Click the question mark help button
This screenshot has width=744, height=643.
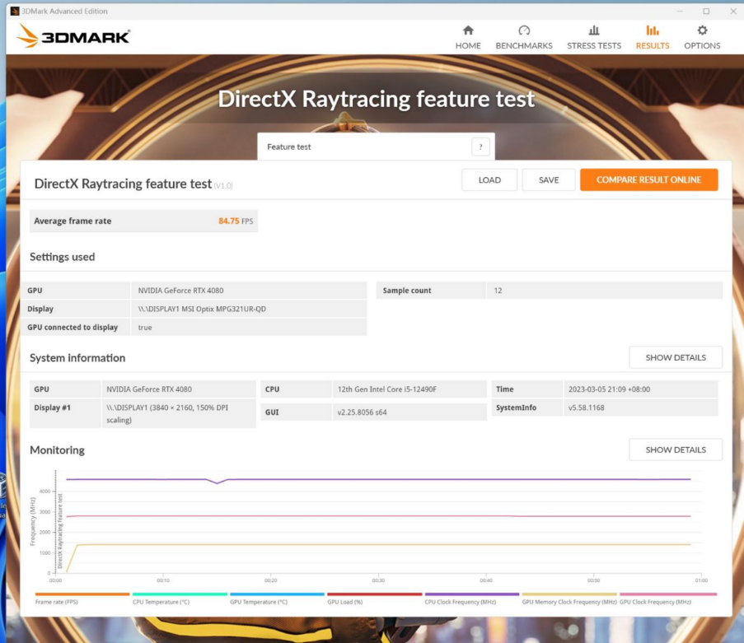click(480, 147)
